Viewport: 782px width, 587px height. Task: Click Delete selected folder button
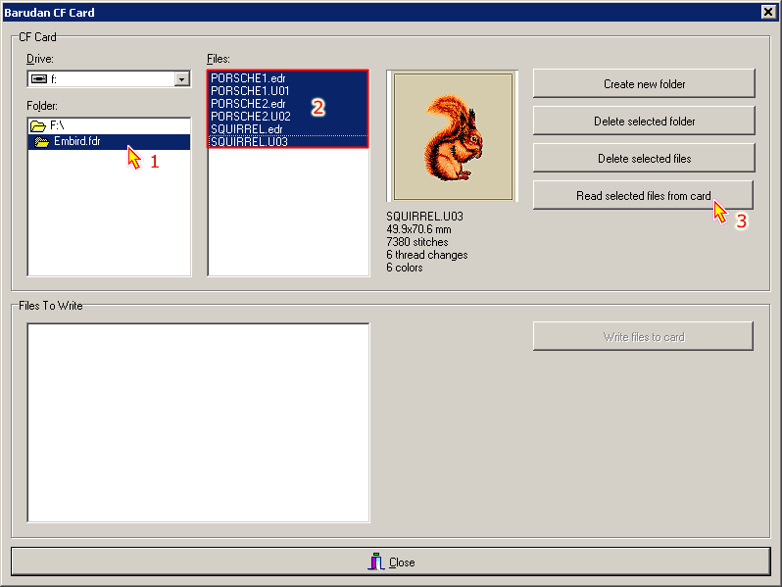click(x=644, y=122)
